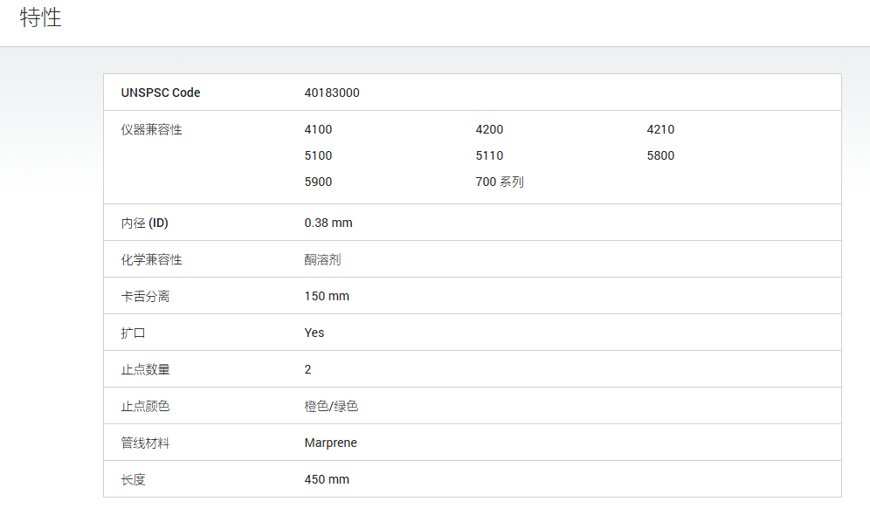Click the 长度 value 450 mm

tap(327, 479)
